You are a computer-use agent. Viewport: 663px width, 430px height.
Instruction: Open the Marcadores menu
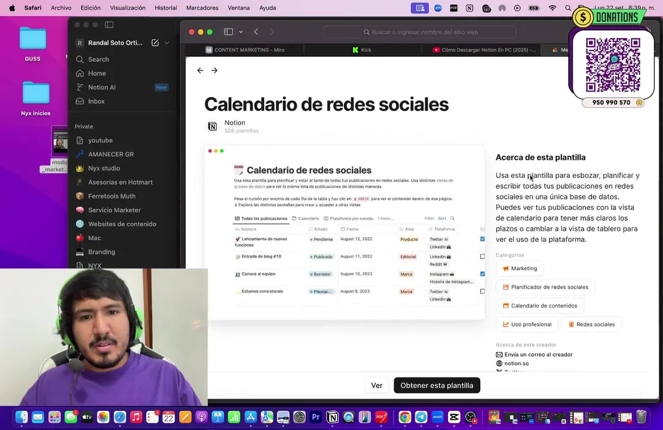202,8
